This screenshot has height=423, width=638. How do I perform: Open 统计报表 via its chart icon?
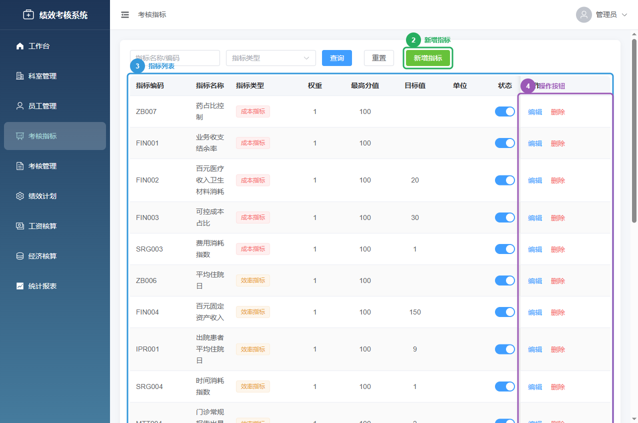[x=20, y=285]
